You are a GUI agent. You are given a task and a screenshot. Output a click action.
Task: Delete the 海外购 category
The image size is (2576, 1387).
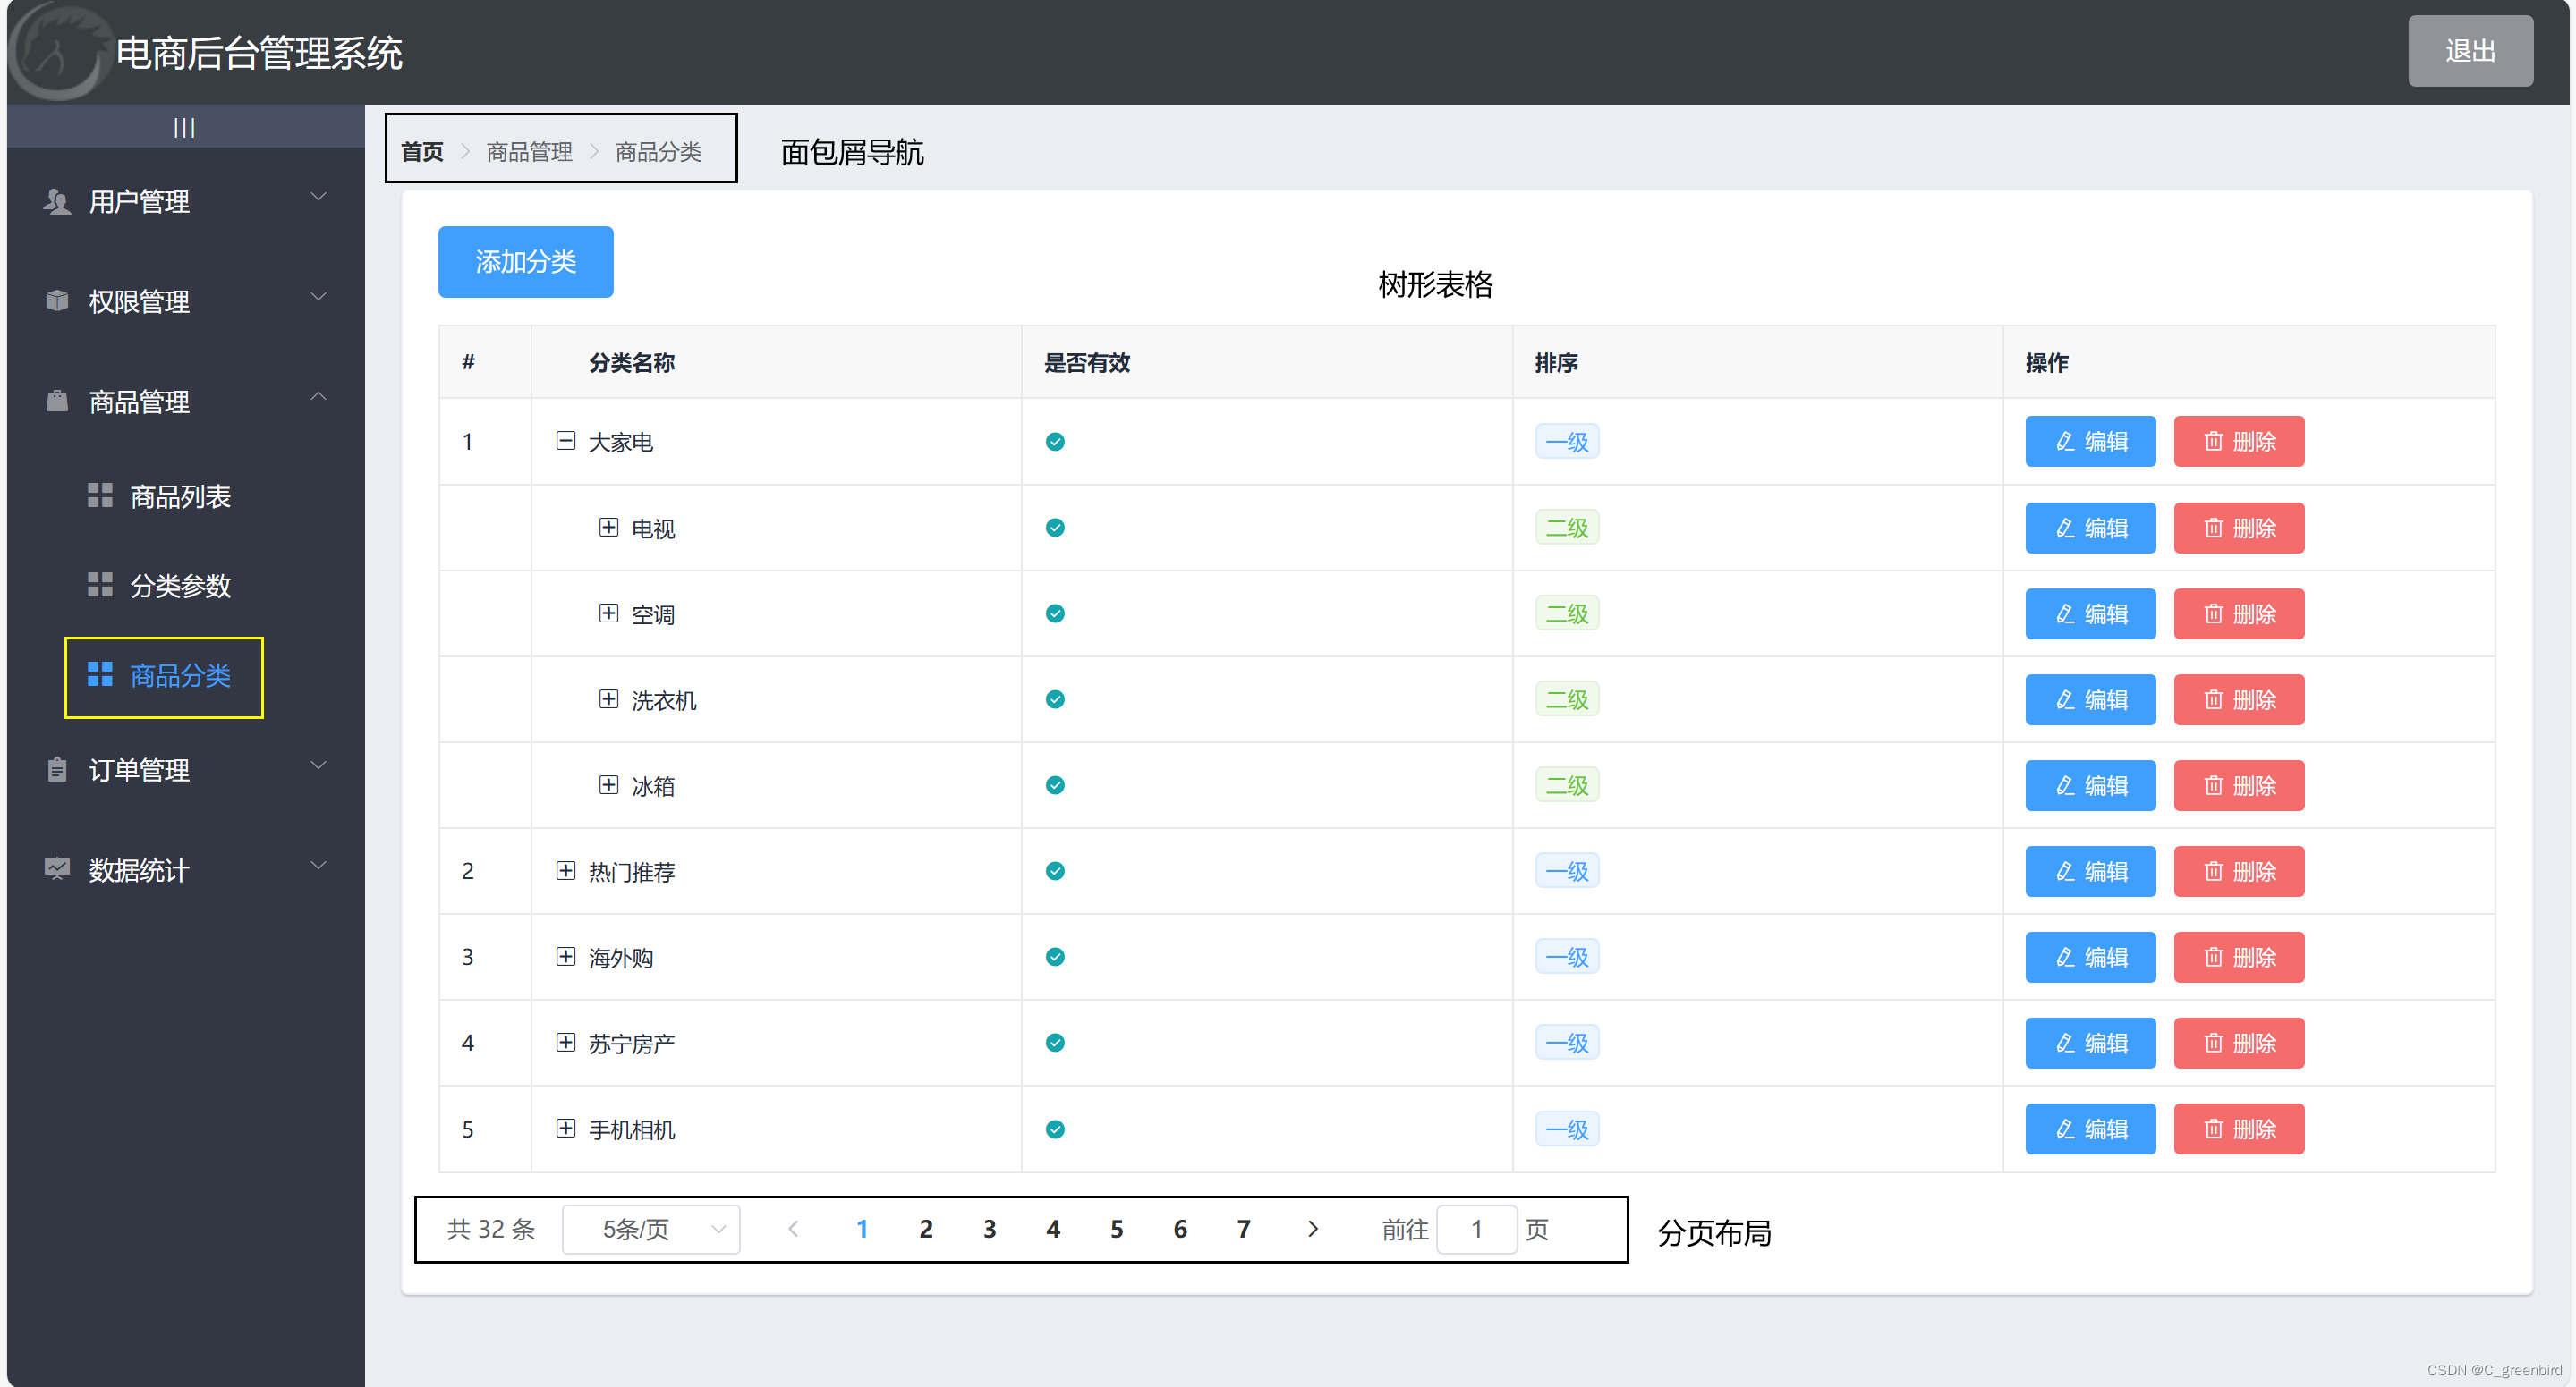pos(2241,955)
